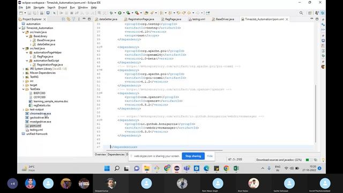Image resolution: width=343 pixels, height=193 pixels.
Task: Click the Print toolbar icon
Action: [x=42, y=13]
